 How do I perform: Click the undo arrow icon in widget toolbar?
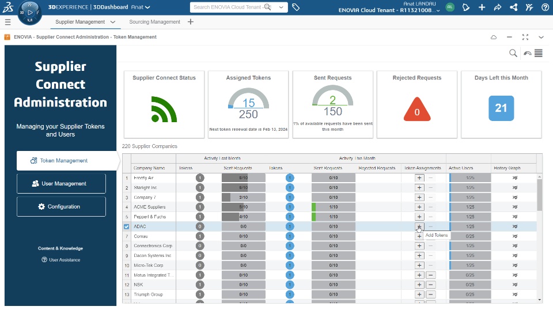click(527, 53)
